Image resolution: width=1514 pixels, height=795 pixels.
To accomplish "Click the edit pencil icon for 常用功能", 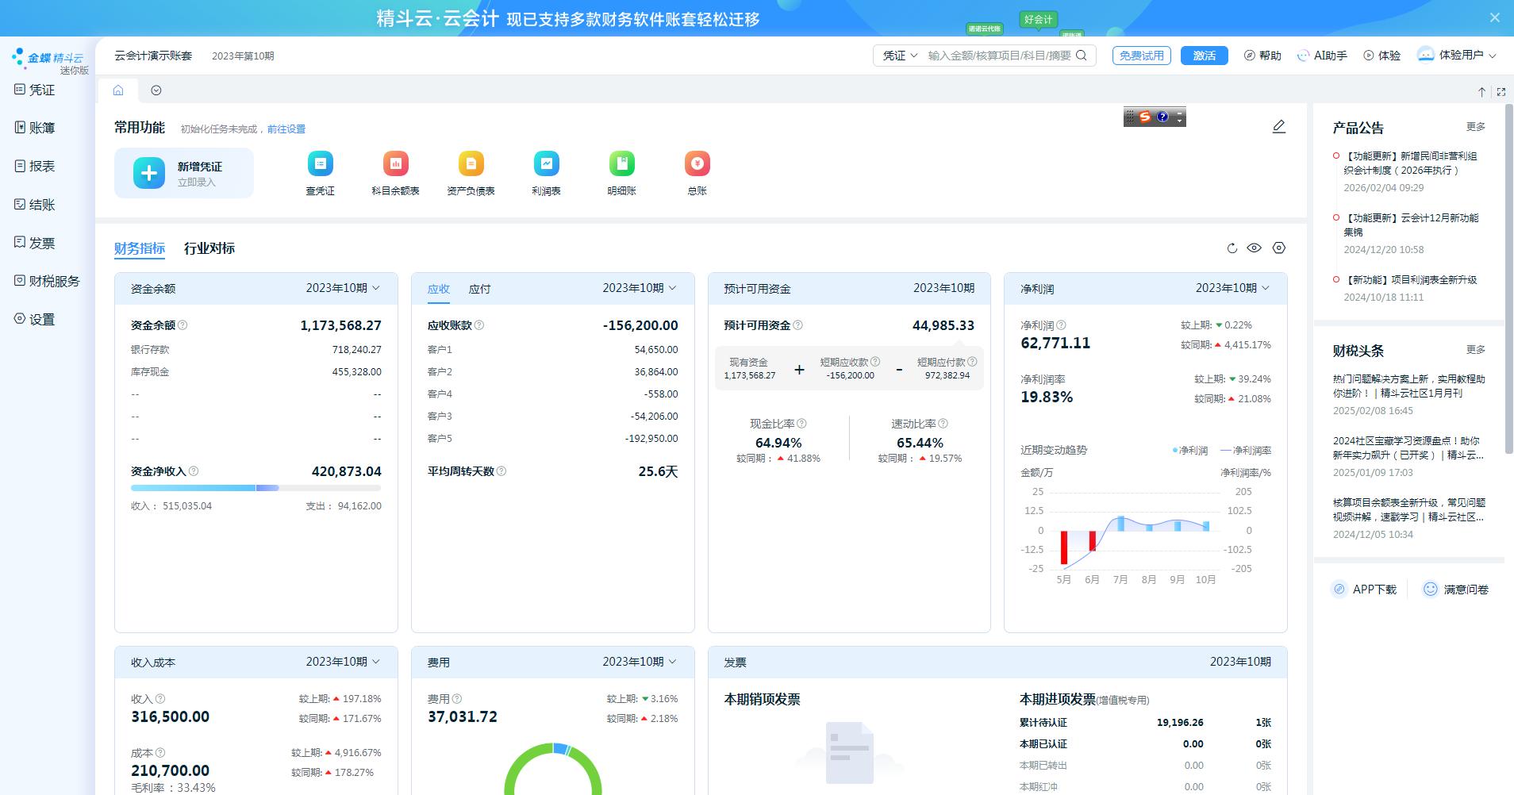I will coord(1278,127).
